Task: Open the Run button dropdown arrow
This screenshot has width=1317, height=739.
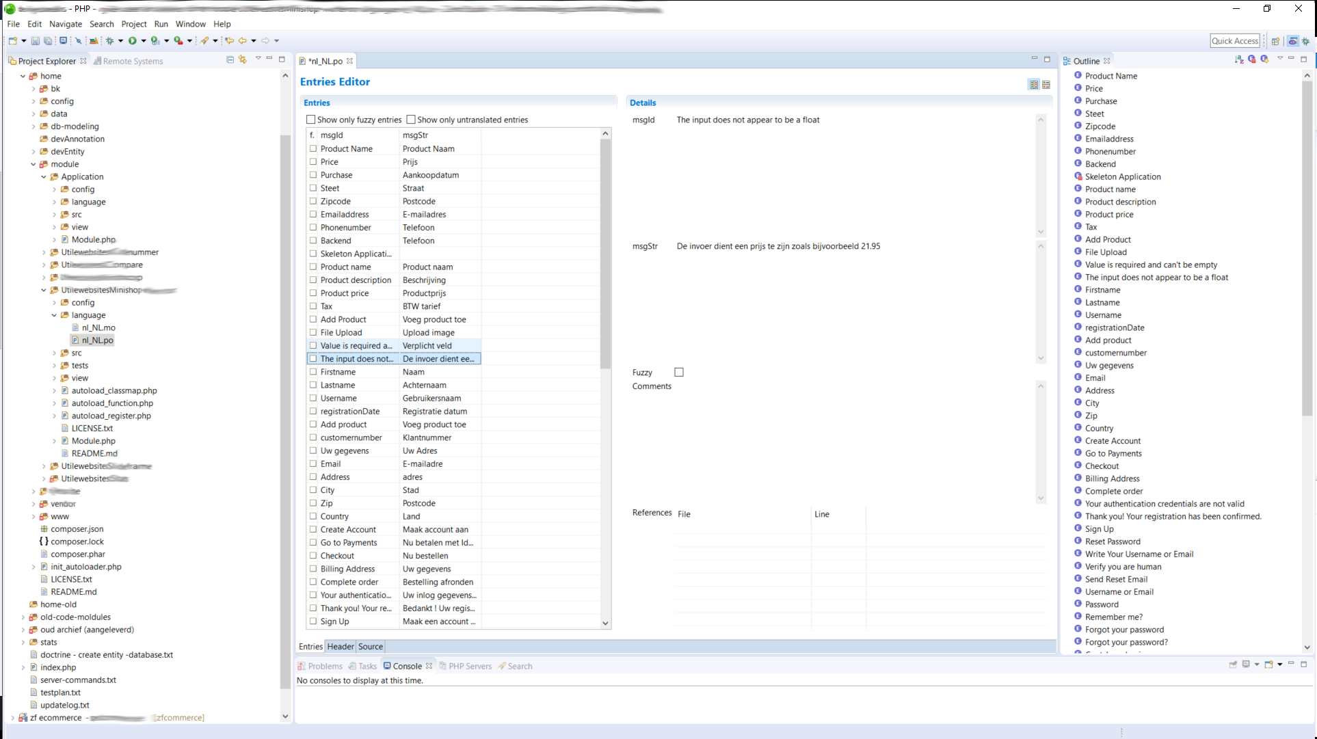Action: click(144, 41)
